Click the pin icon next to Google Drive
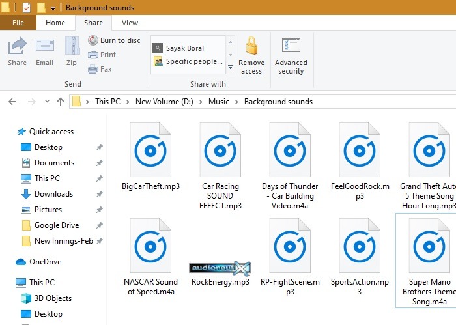The height and width of the screenshot is (325, 456). [100, 225]
